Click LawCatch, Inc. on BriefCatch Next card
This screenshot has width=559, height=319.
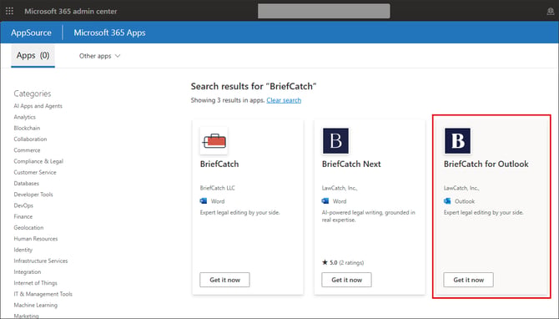[340, 188]
